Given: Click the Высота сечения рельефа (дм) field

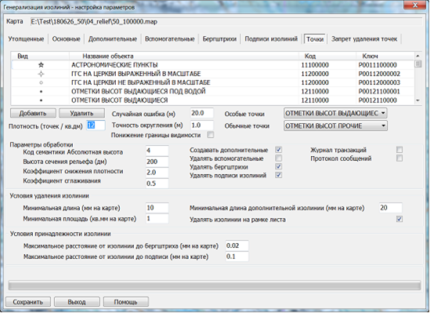Looking at the screenshot, I should click(157, 162).
